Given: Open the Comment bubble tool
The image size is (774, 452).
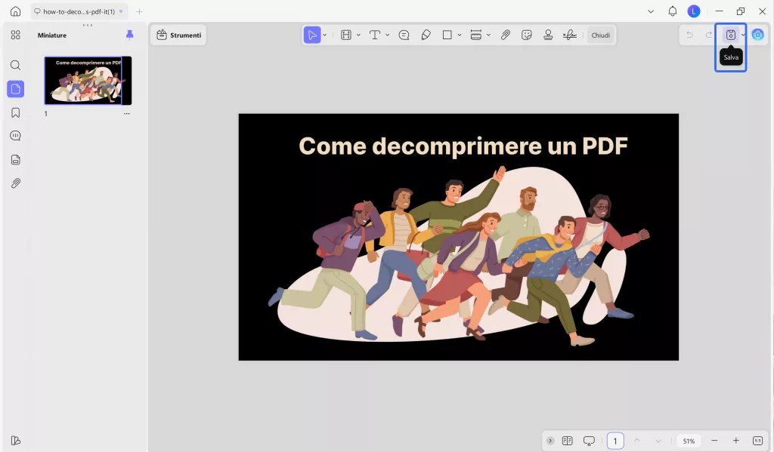Looking at the screenshot, I should pos(404,35).
